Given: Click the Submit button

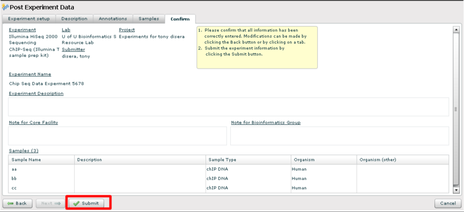Looking at the screenshot, I should click(86, 203).
